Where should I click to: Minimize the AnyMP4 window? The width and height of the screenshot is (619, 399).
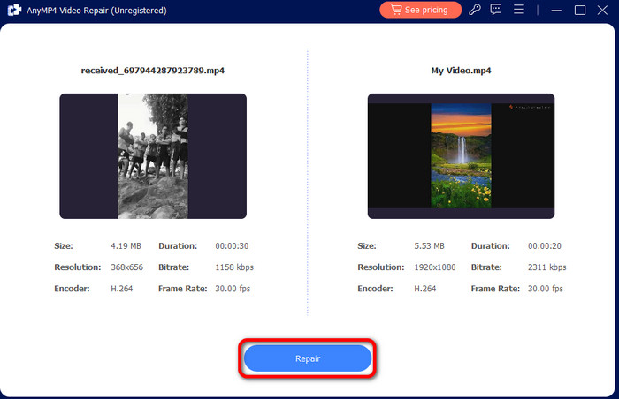coord(556,10)
